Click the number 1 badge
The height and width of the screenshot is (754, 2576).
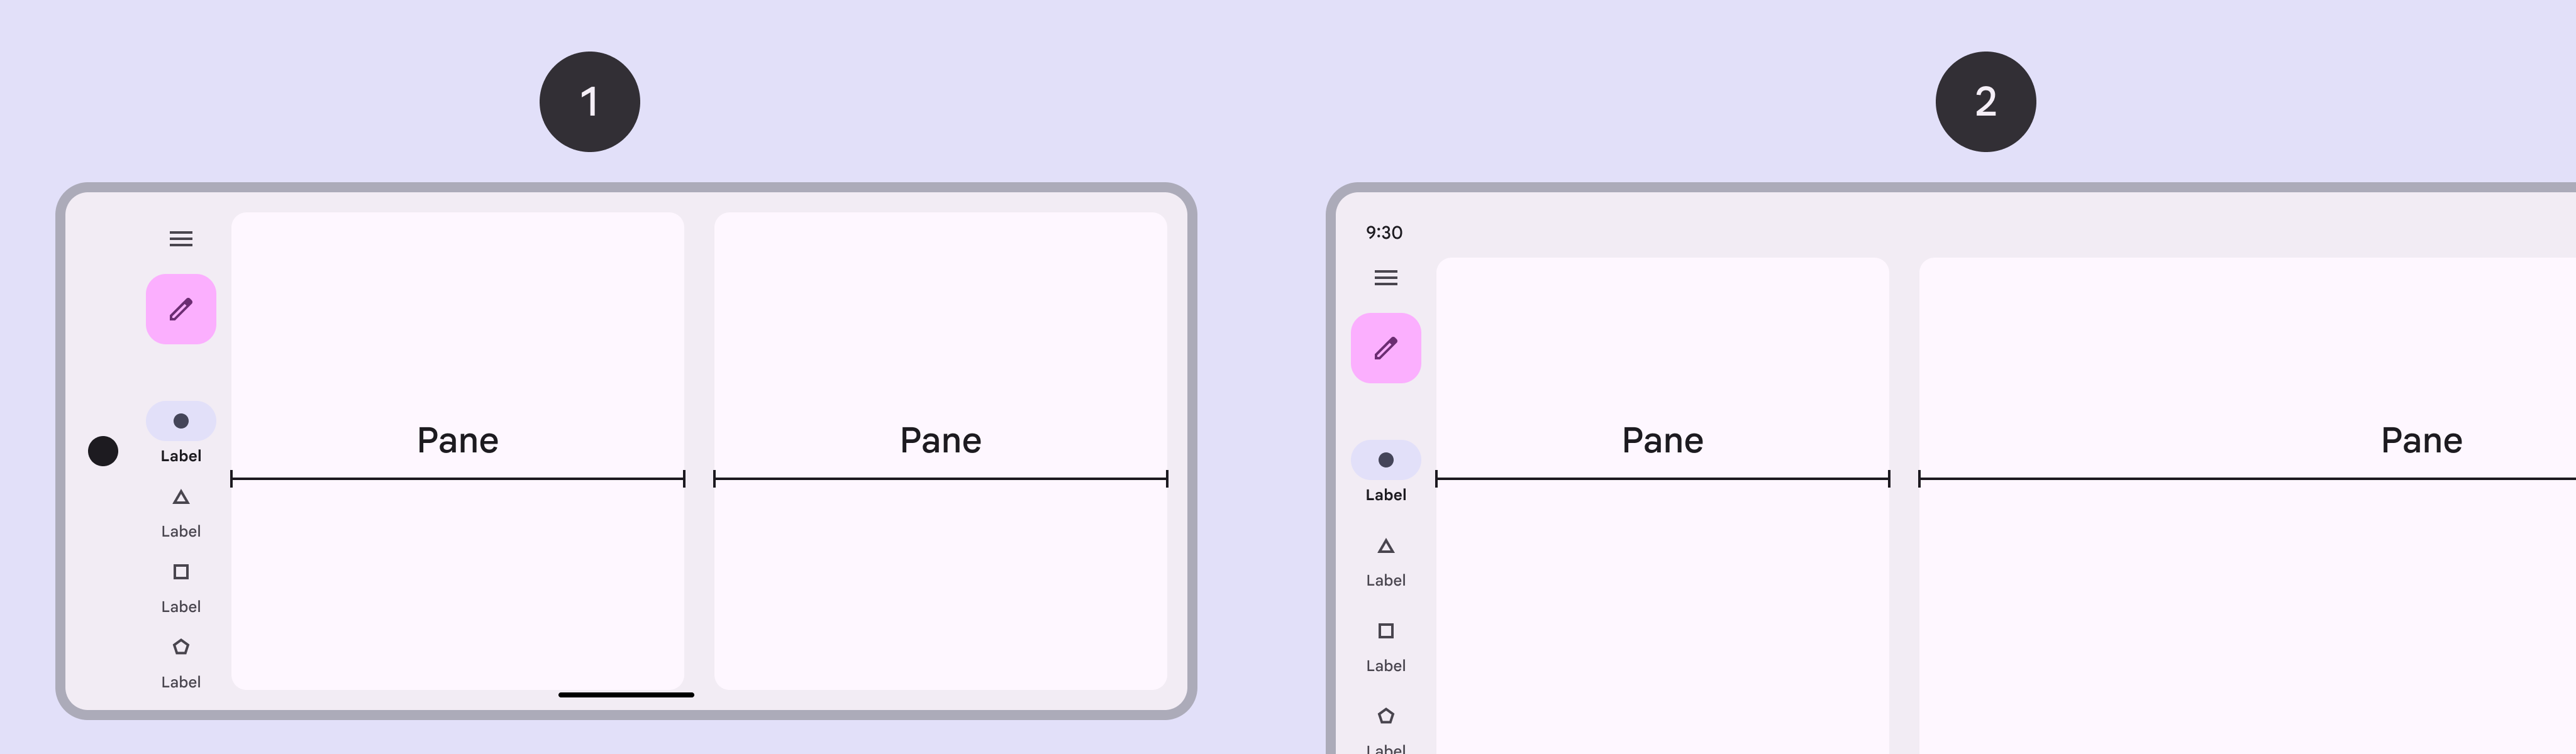click(589, 102)
